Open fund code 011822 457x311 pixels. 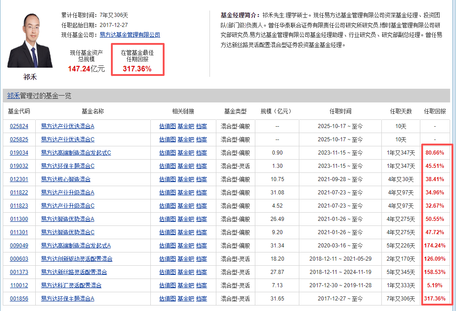click(19, 193)
